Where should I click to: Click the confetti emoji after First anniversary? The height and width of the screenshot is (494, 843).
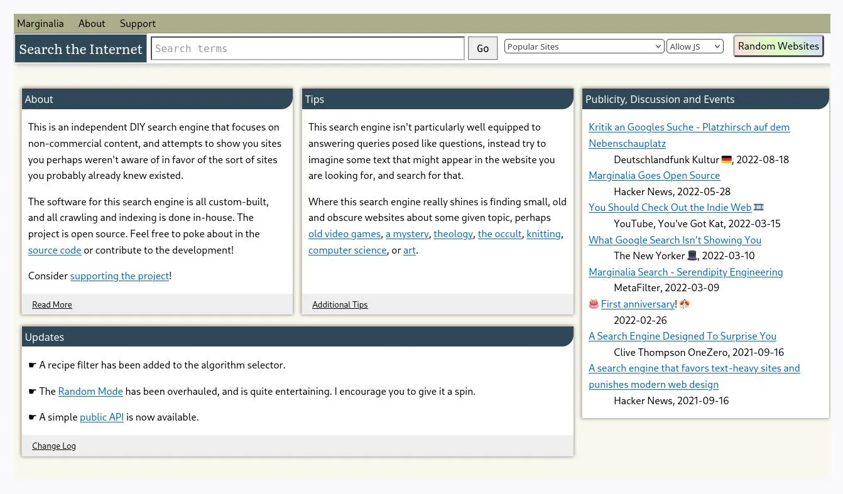coord(685,304)
